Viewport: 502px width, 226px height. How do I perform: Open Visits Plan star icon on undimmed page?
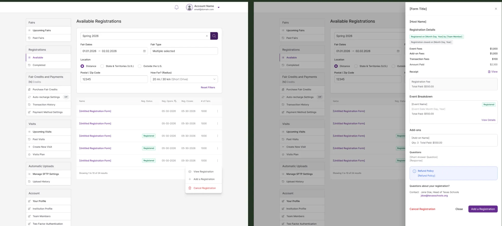[29, 154]
